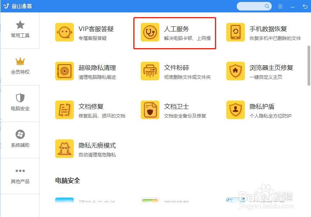311x217 pixels.
Task: Open 浏览器主页修复 title link
Action: click(x=271, y=68)
